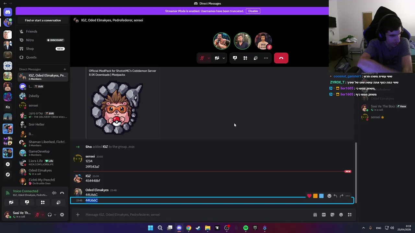The height and width of the screenshot is (233, 415).
Task: Open IGZ, Oded Elmakyes group DM
Action: (43, 77)
